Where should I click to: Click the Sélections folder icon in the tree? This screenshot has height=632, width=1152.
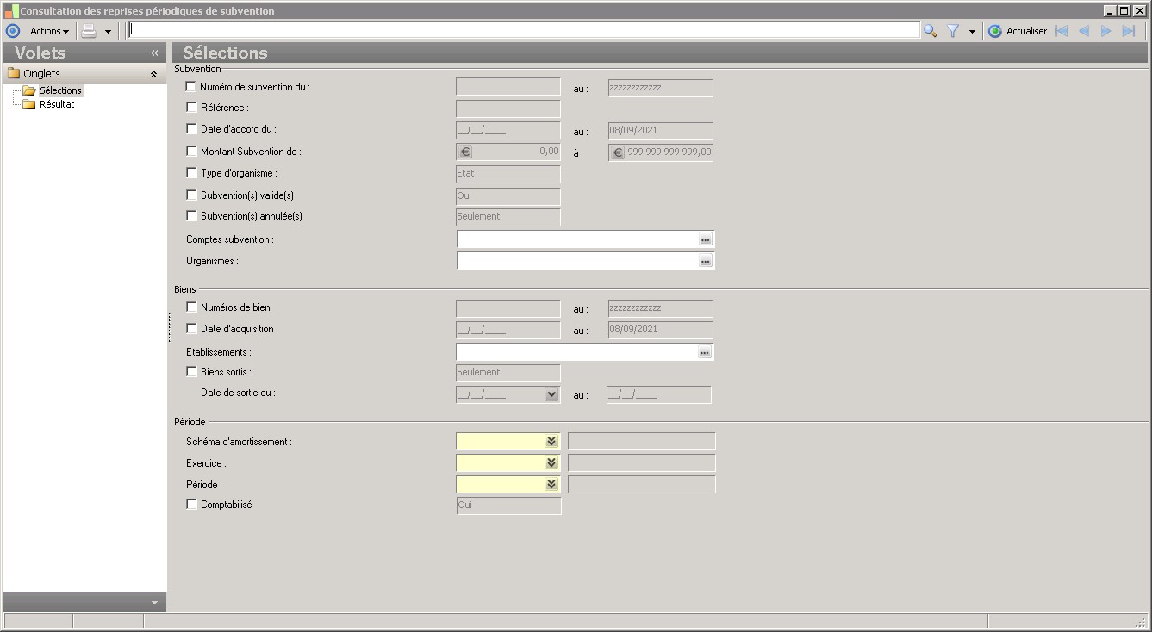click(x=28, y=90)
